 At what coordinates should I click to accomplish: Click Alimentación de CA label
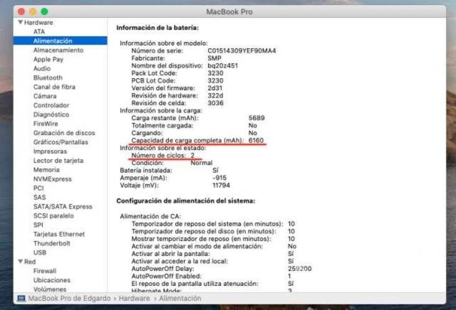(150, 216)
